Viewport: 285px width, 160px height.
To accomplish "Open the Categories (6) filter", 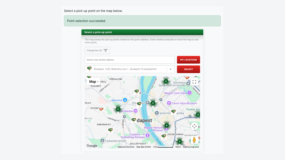I will pos(97,50).
